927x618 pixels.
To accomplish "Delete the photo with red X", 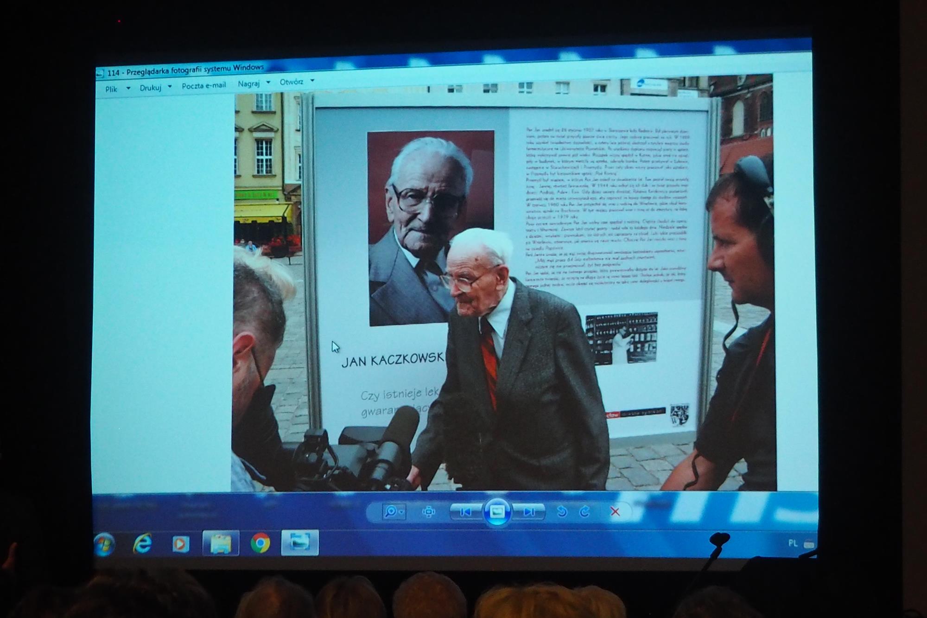I will pyautogui.click(x=615, y=512).
